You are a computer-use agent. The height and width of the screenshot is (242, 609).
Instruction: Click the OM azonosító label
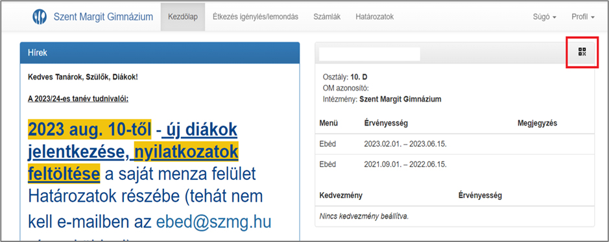click(x=346, y=88)
